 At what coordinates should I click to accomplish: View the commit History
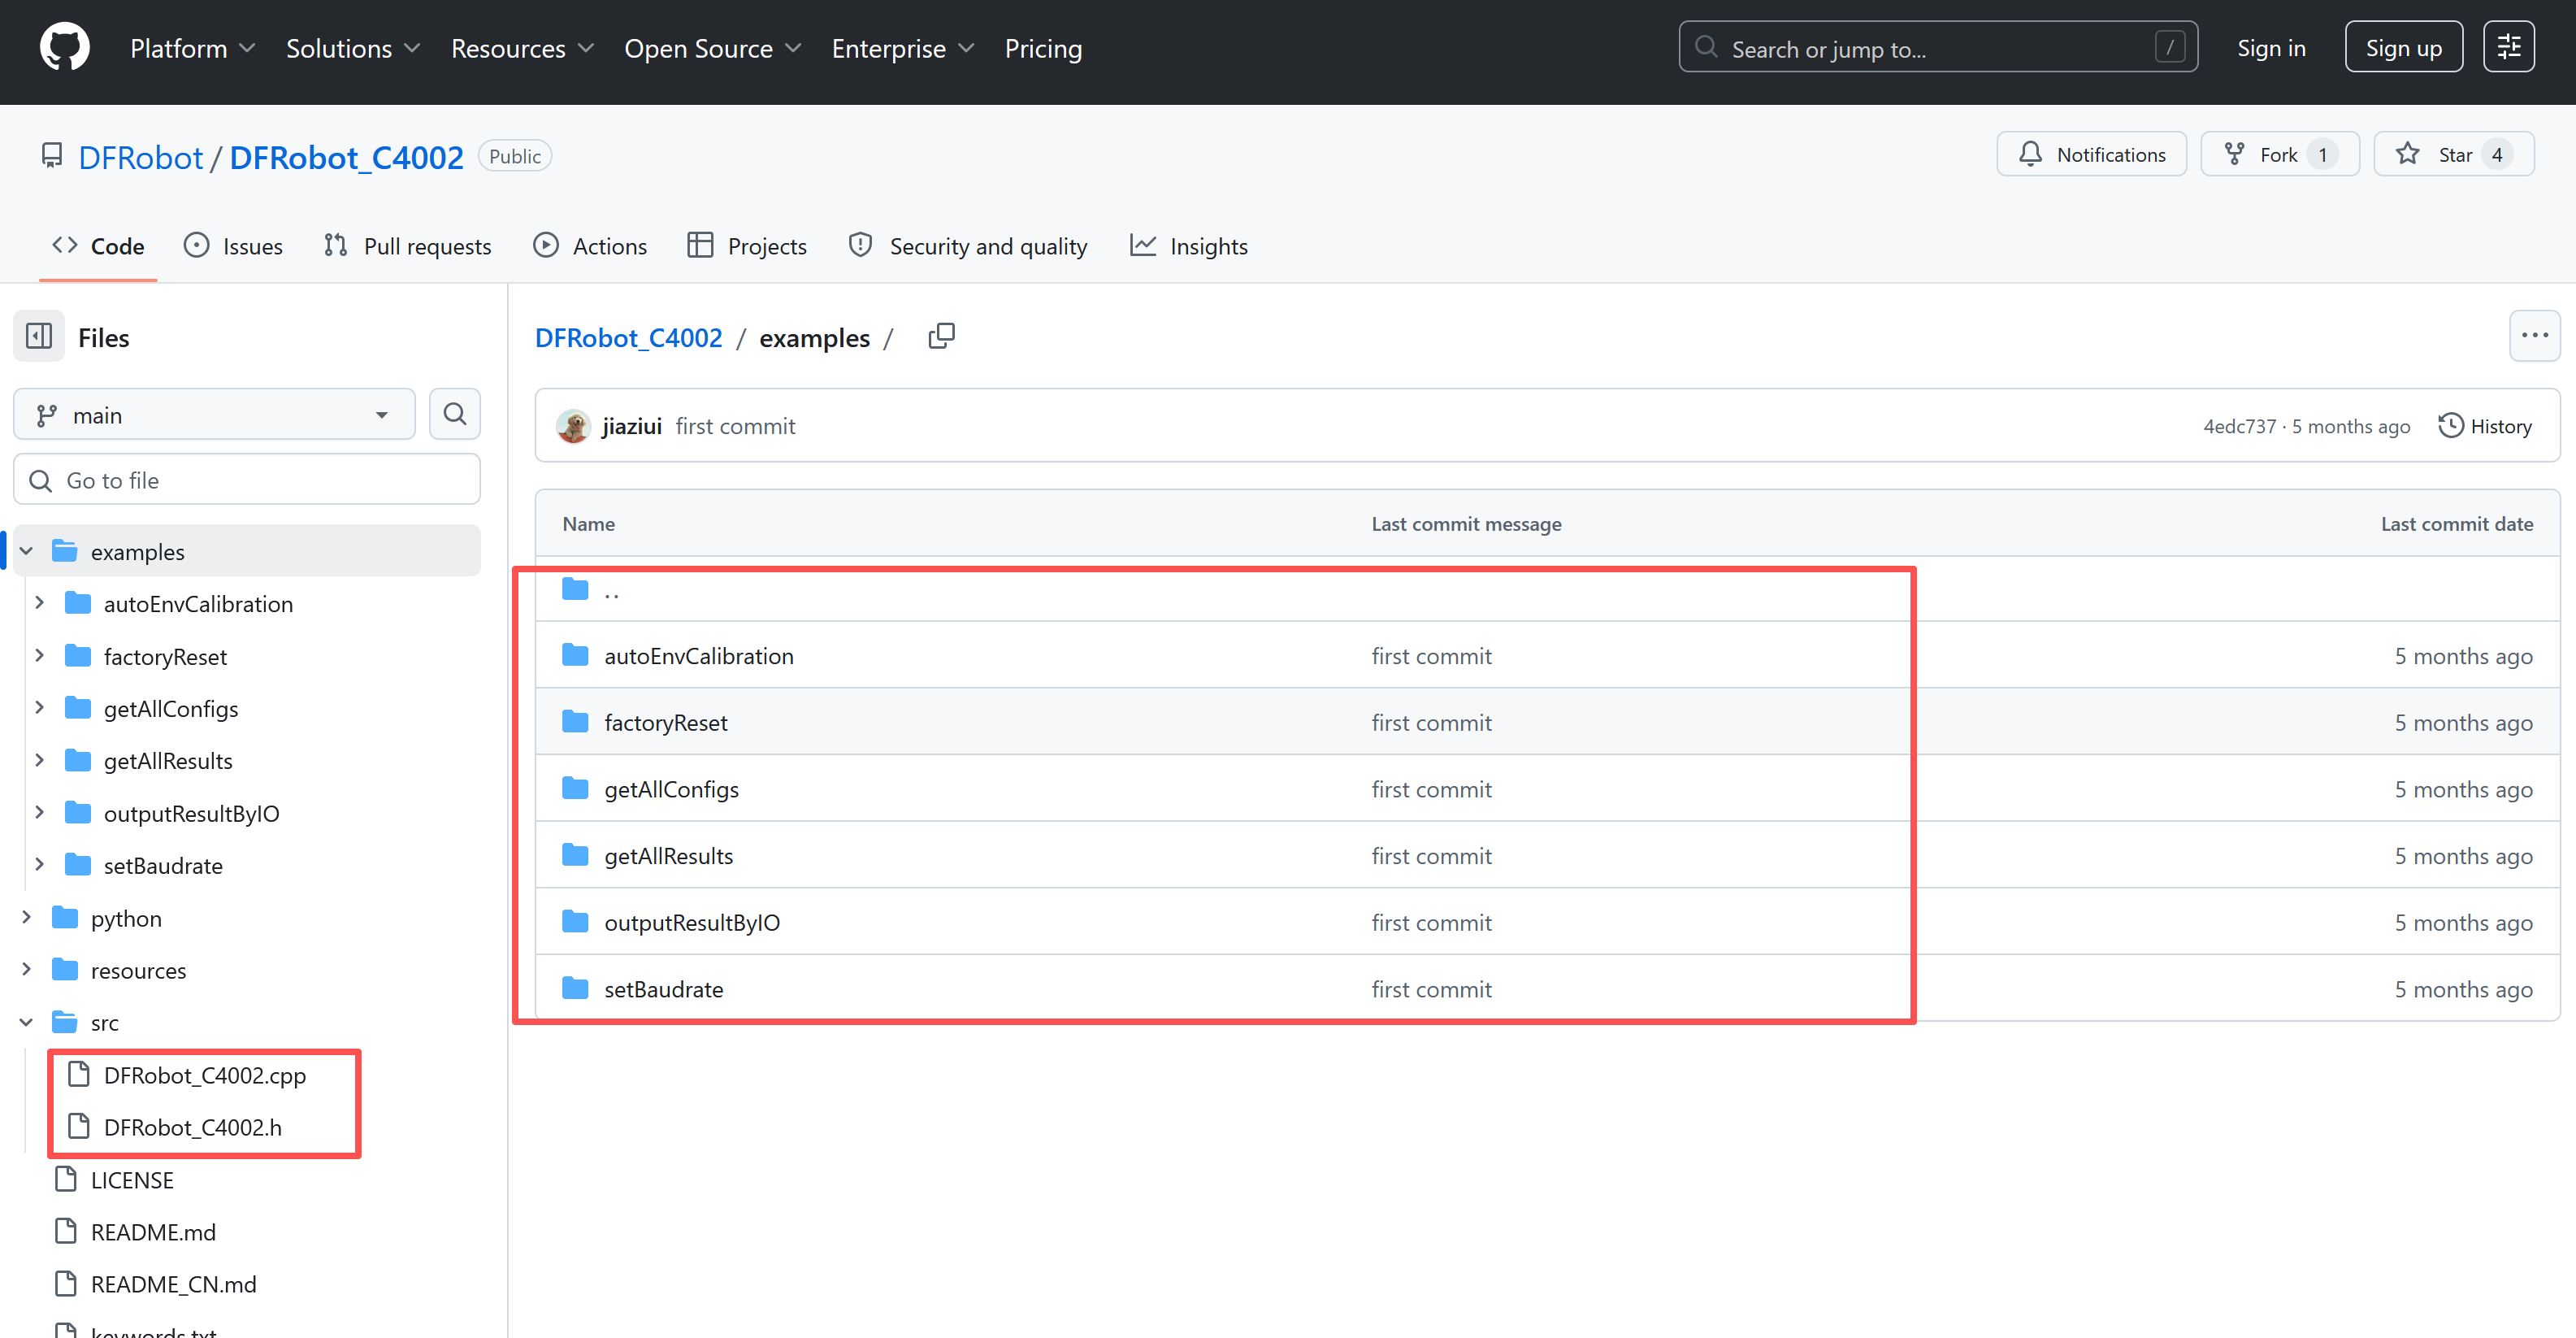click(2485, 426)
